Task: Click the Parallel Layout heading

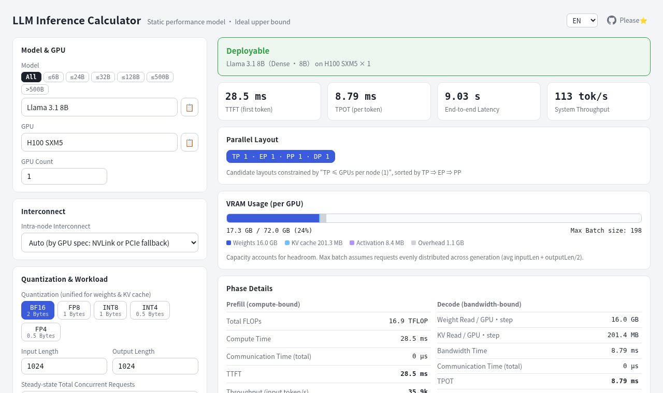Action: [252, 140]
